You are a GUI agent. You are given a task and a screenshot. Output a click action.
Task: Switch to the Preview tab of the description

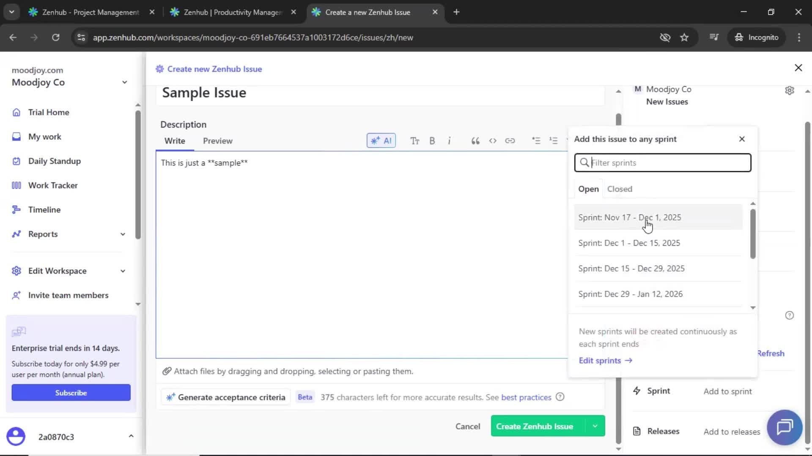click(x=218, y=141)
